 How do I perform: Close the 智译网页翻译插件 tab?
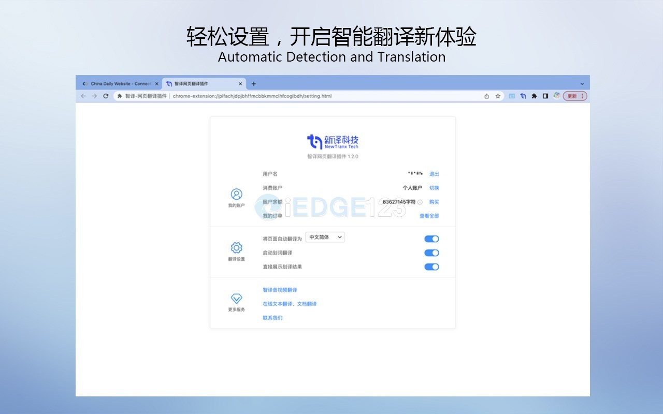coord(240,83)
